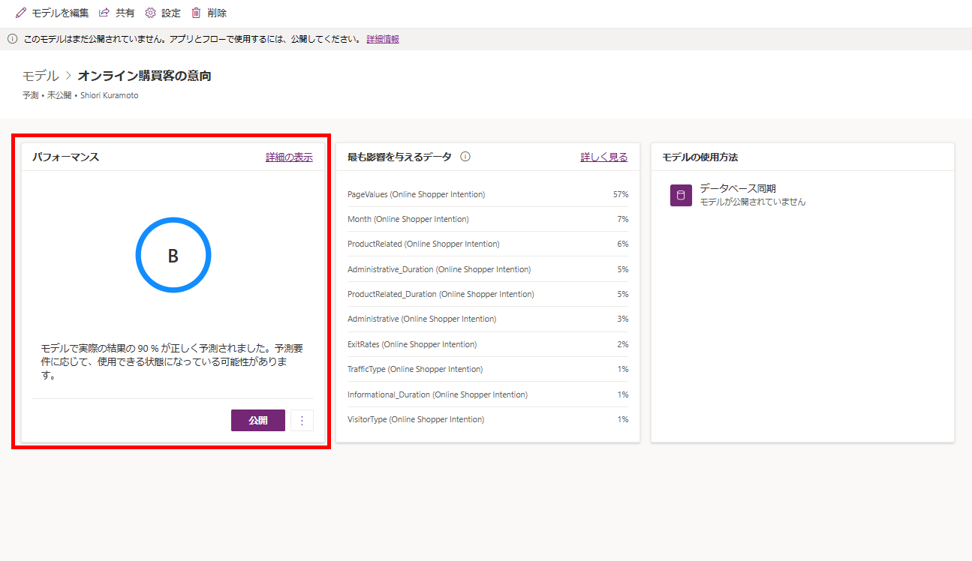The height and width of the screenshot is (561, 972).
Task: Select Informational_Duration (Online Shopper Intention) row
Action: click(488, 394)
